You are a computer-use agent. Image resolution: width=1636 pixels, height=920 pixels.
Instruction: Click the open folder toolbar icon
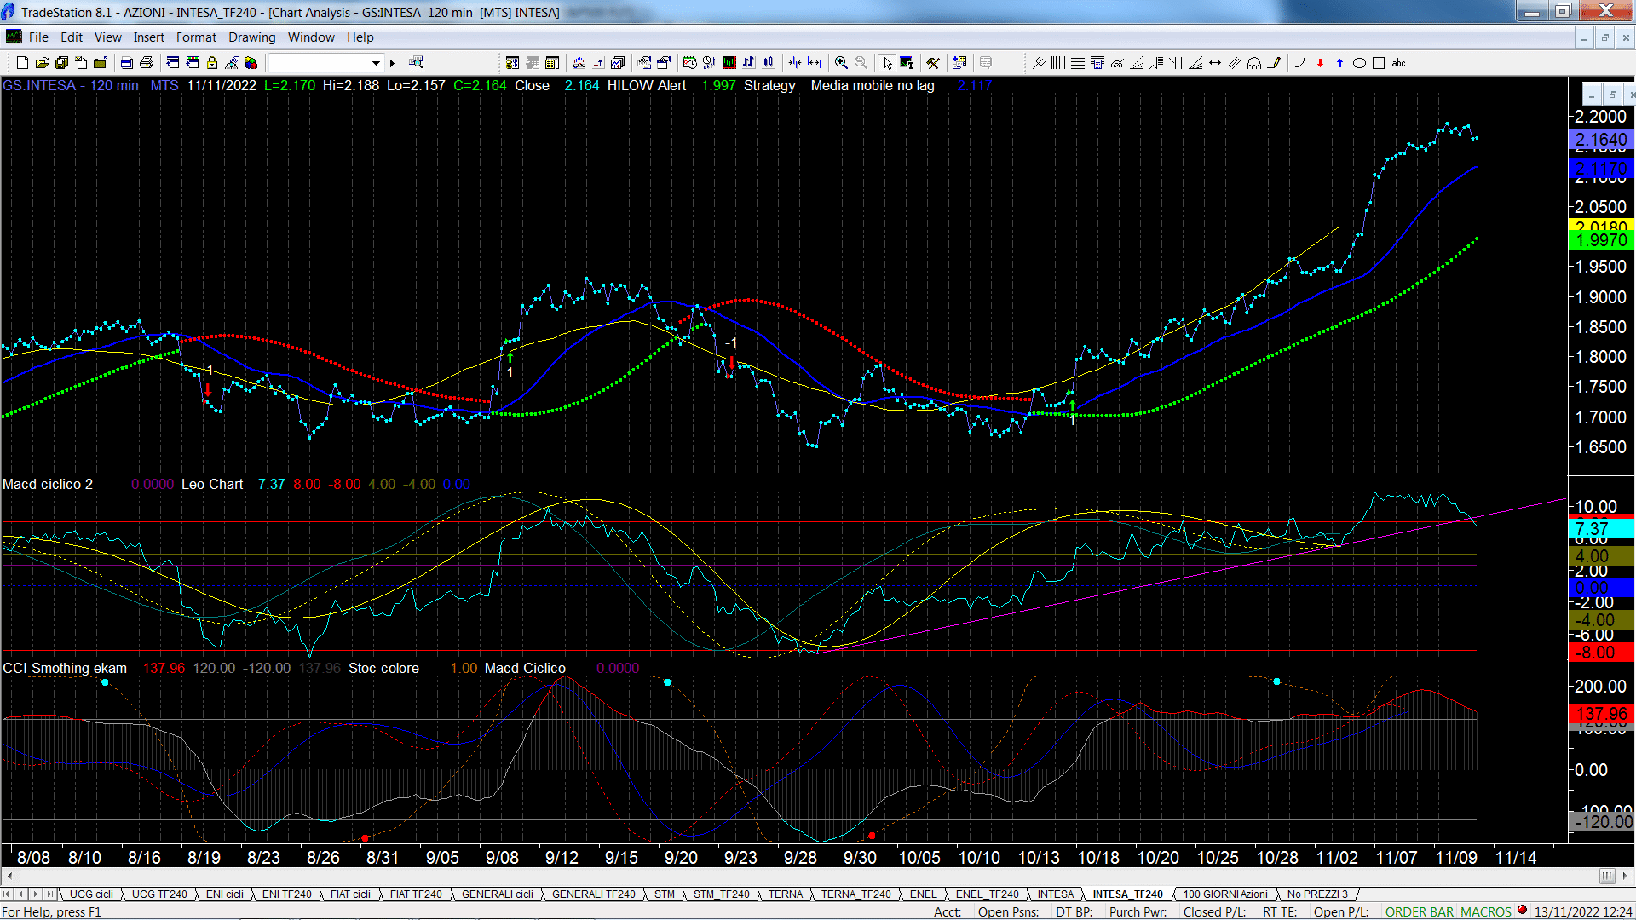[x=42, y=63]
